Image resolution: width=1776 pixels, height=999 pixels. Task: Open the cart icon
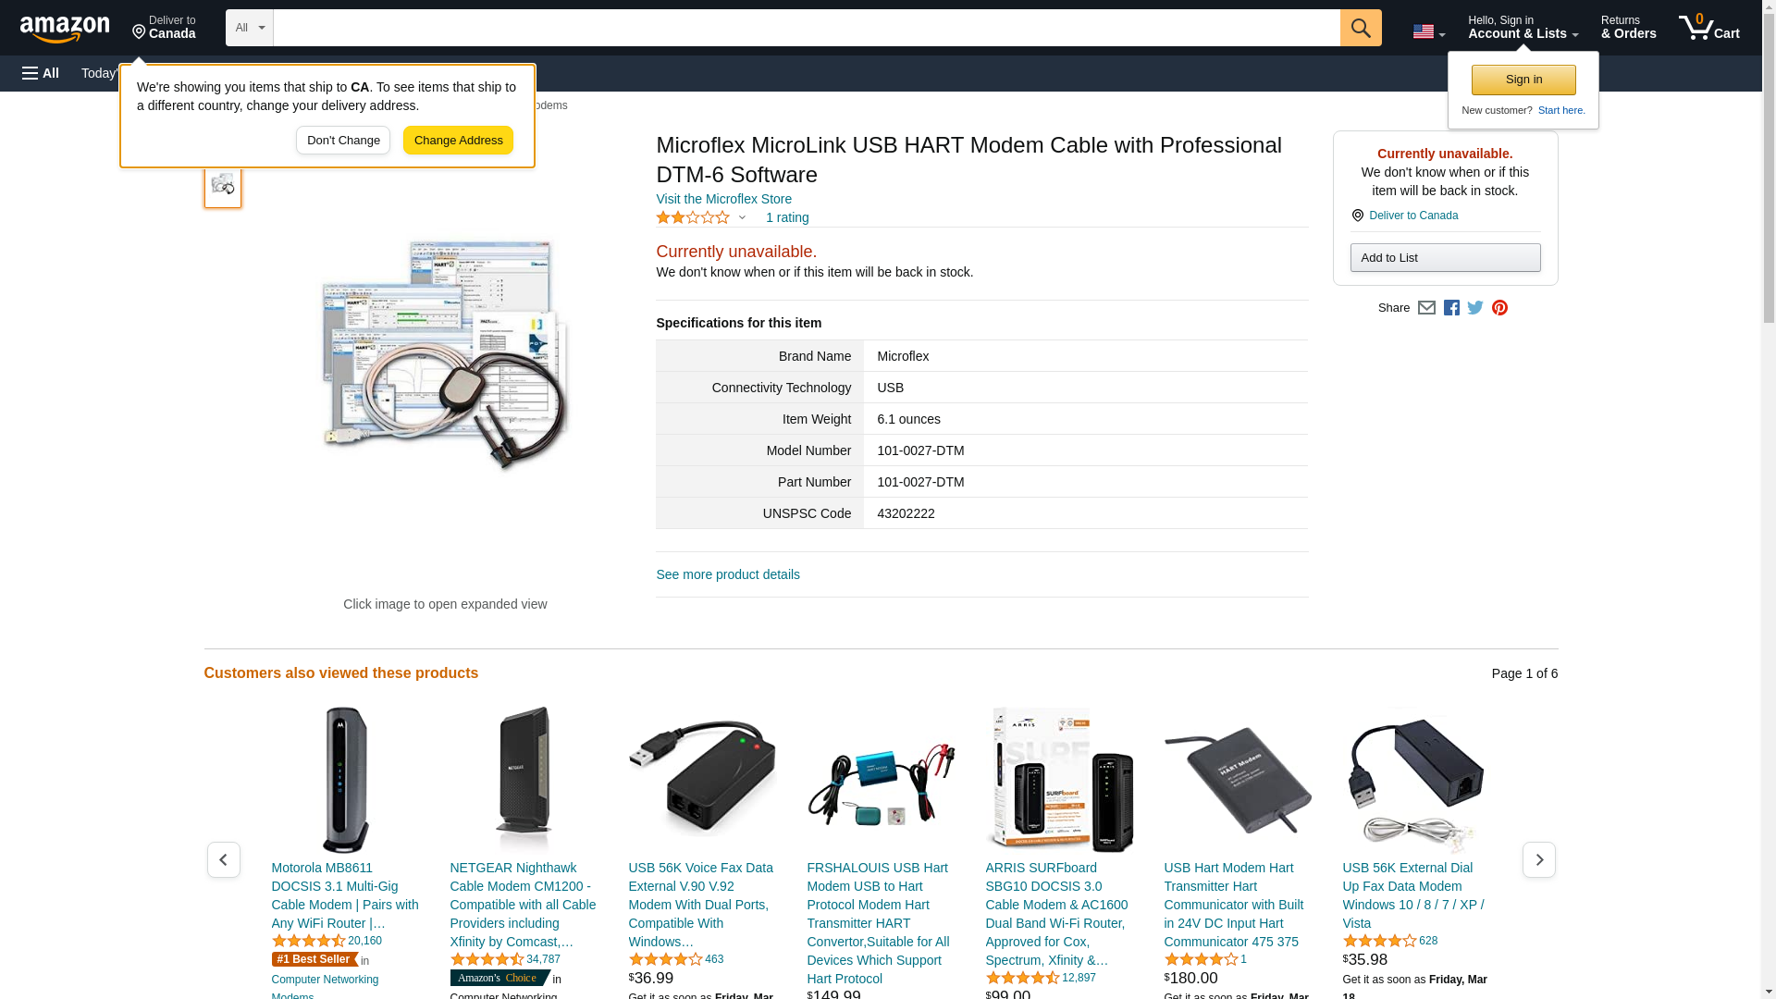point(1708,28)
